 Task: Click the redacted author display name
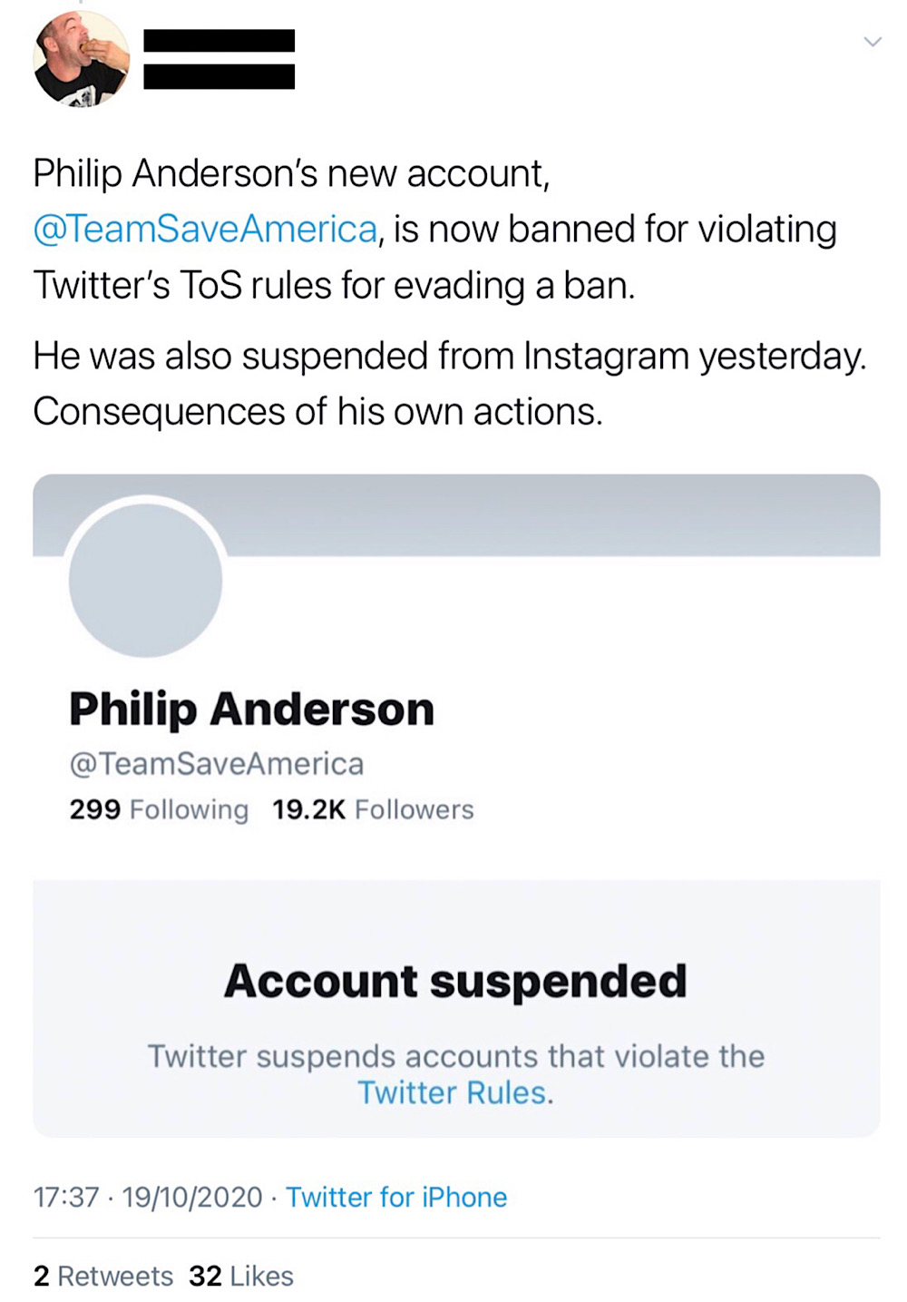219,41
